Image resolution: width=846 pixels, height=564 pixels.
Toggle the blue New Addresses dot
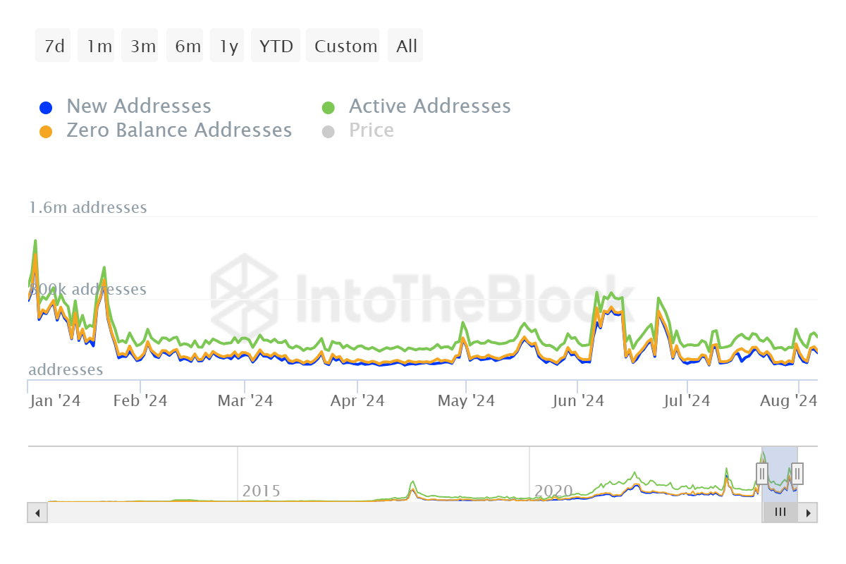(46, 108)
